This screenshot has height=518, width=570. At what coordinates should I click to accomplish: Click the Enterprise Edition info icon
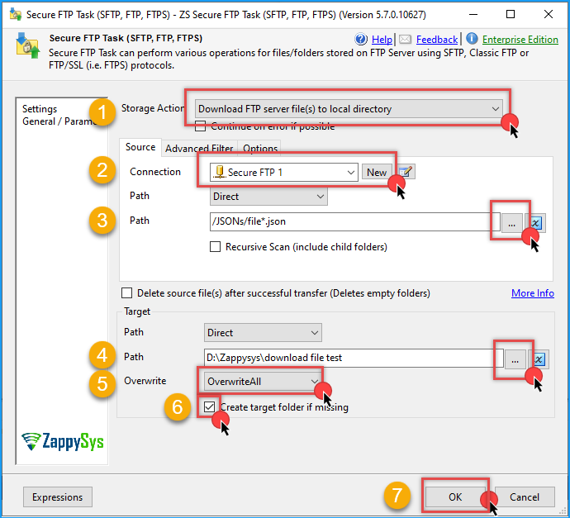click(472, 38)
